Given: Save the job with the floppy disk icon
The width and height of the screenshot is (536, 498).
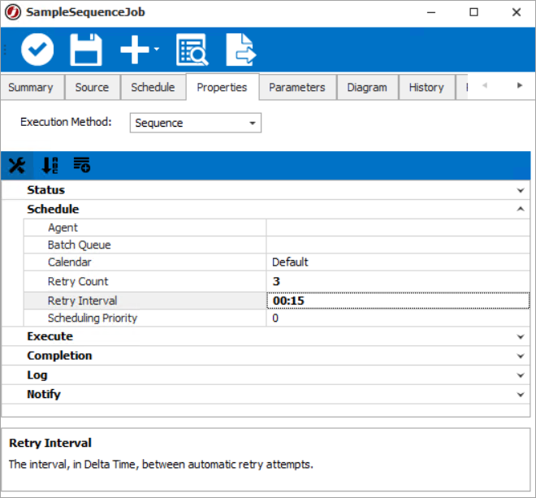Looking at the screenshot, I should pyautogui.click(x=86, y=50).
